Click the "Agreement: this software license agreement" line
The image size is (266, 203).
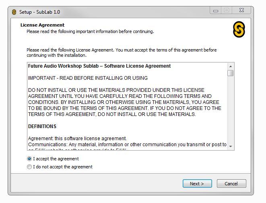point(77,139)
